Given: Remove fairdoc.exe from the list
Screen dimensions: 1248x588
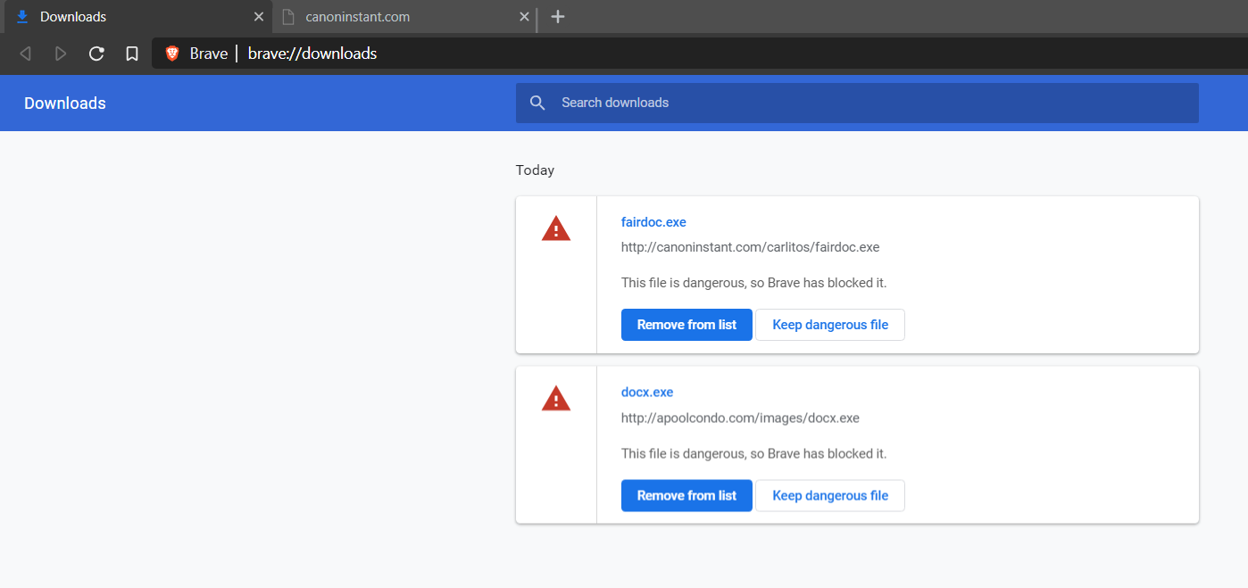Looking at the screenshot, I should pos(686,325).
